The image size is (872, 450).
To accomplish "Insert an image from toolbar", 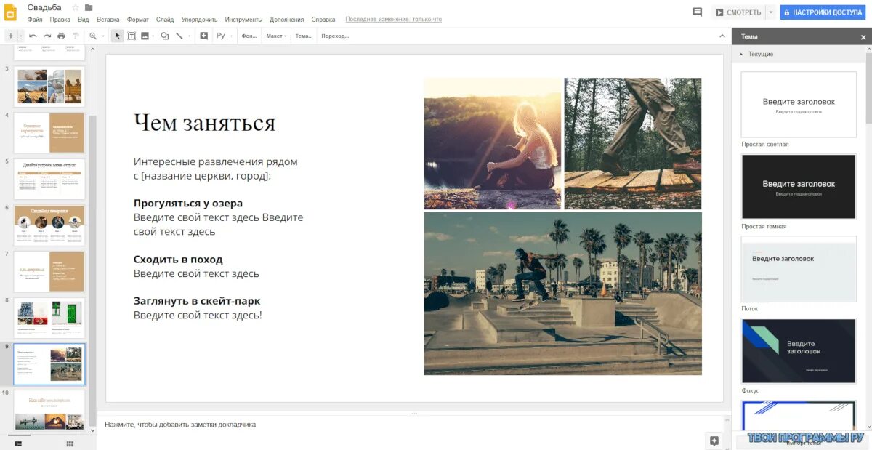I will coord(145,36).
